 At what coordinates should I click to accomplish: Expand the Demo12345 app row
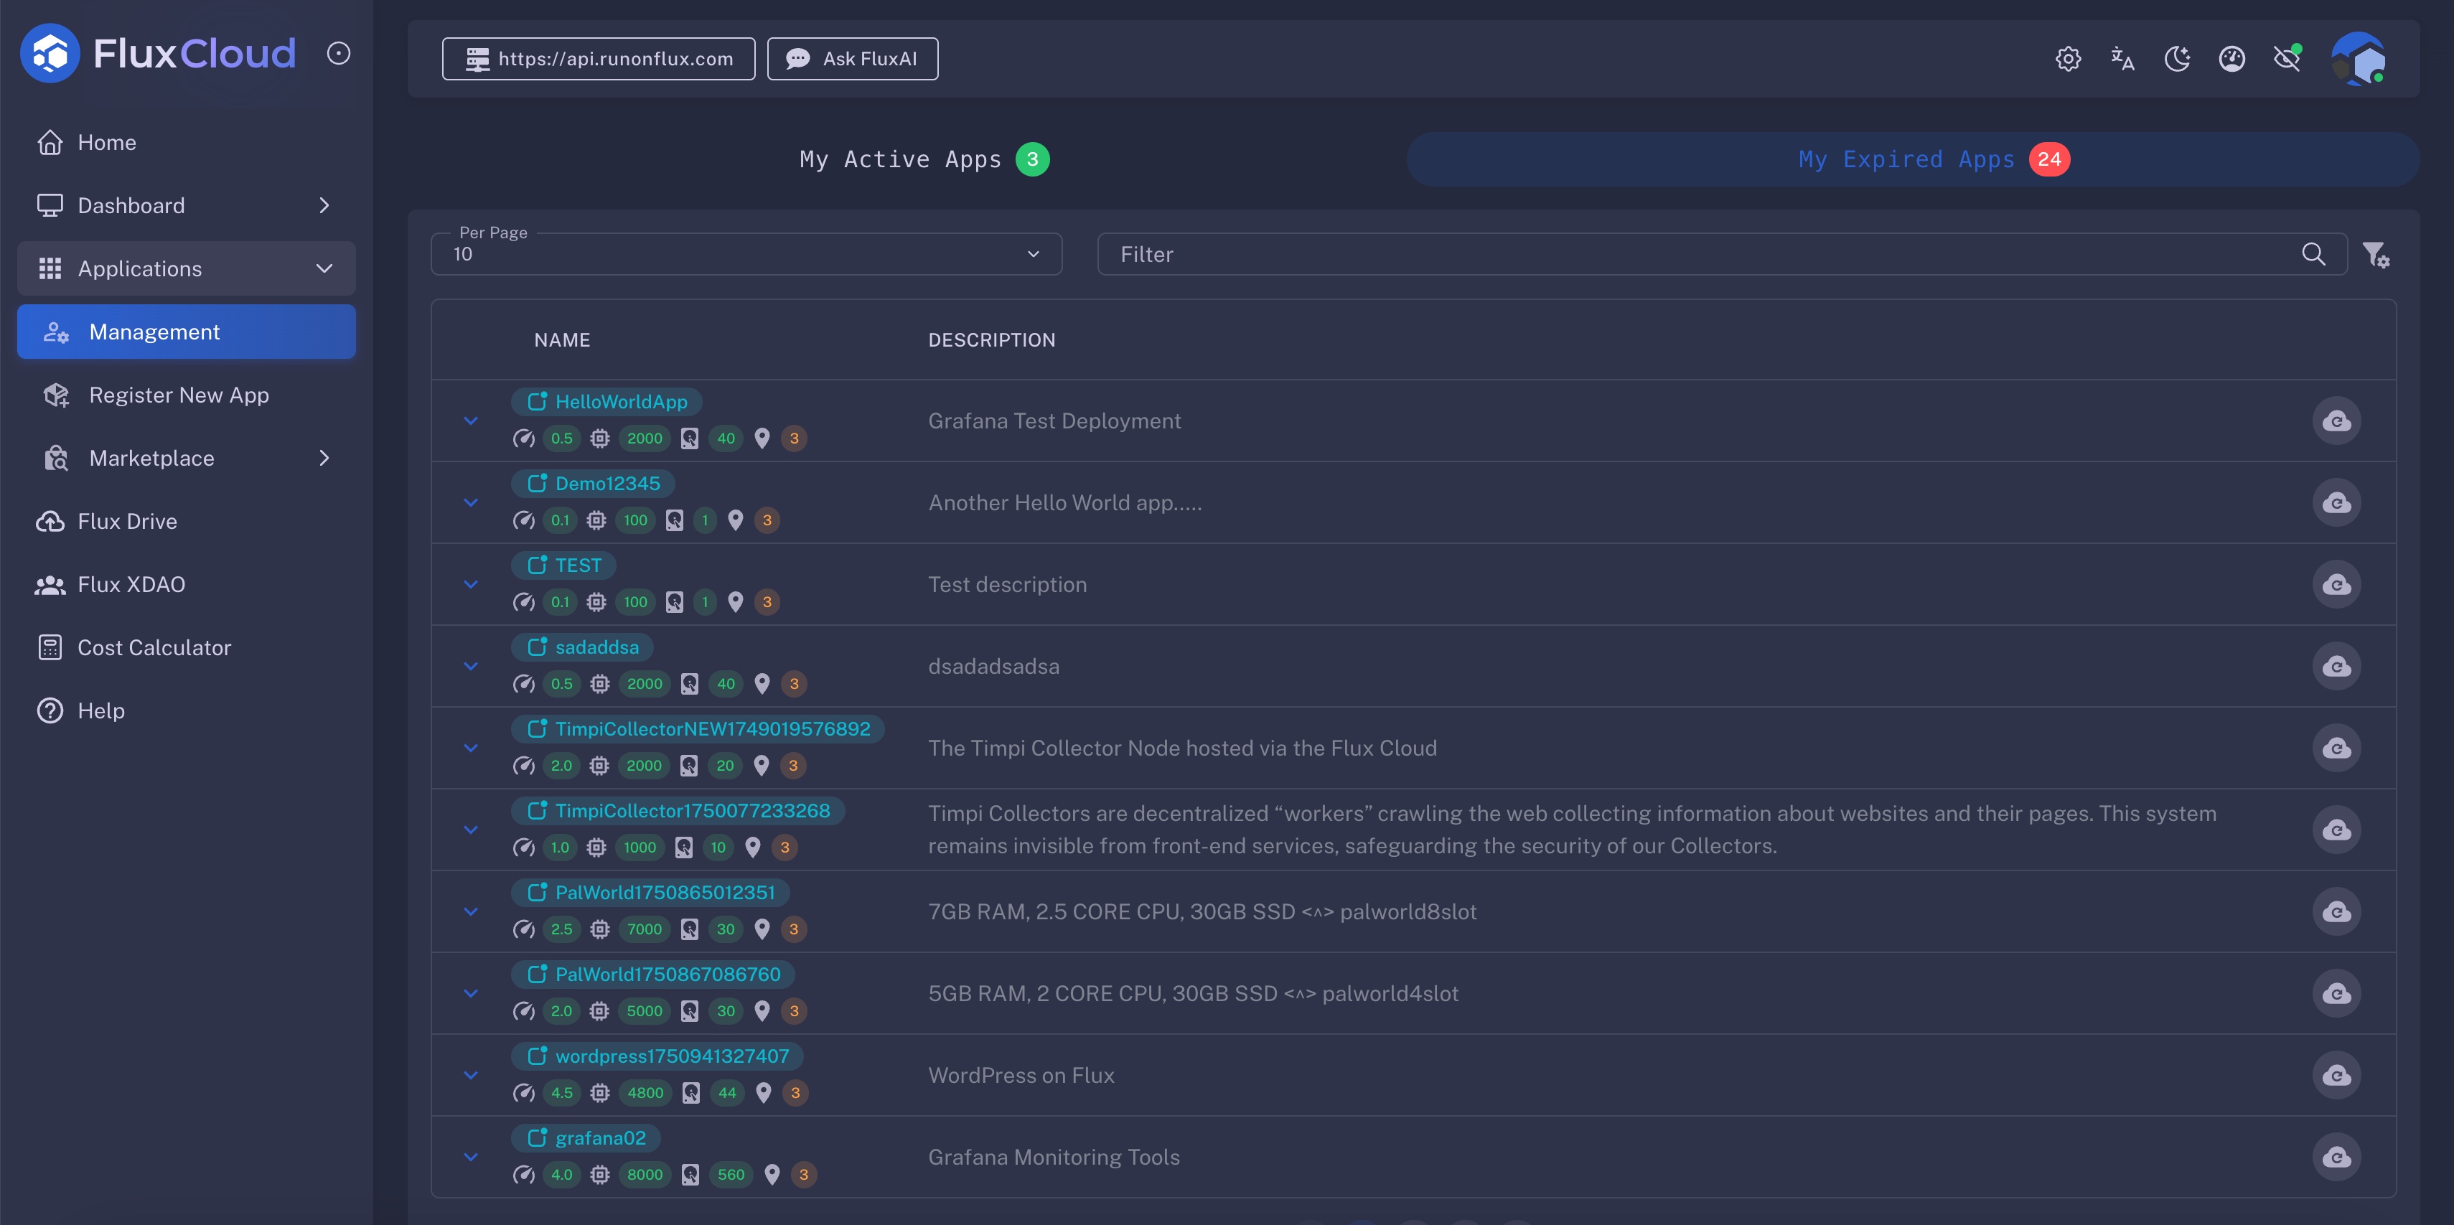(471, 503)
